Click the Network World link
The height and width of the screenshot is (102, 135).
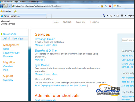10,34
